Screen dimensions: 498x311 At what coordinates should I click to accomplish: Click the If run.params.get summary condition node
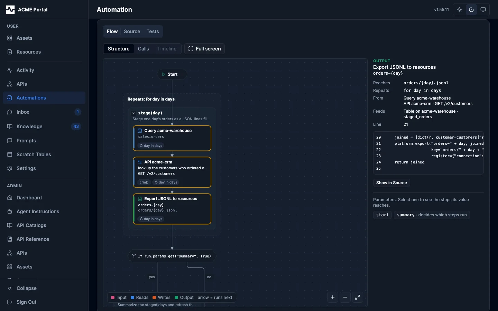(172, 256)
